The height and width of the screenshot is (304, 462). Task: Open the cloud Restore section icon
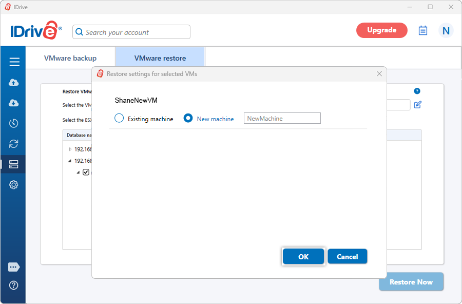[x=13, y=103]
